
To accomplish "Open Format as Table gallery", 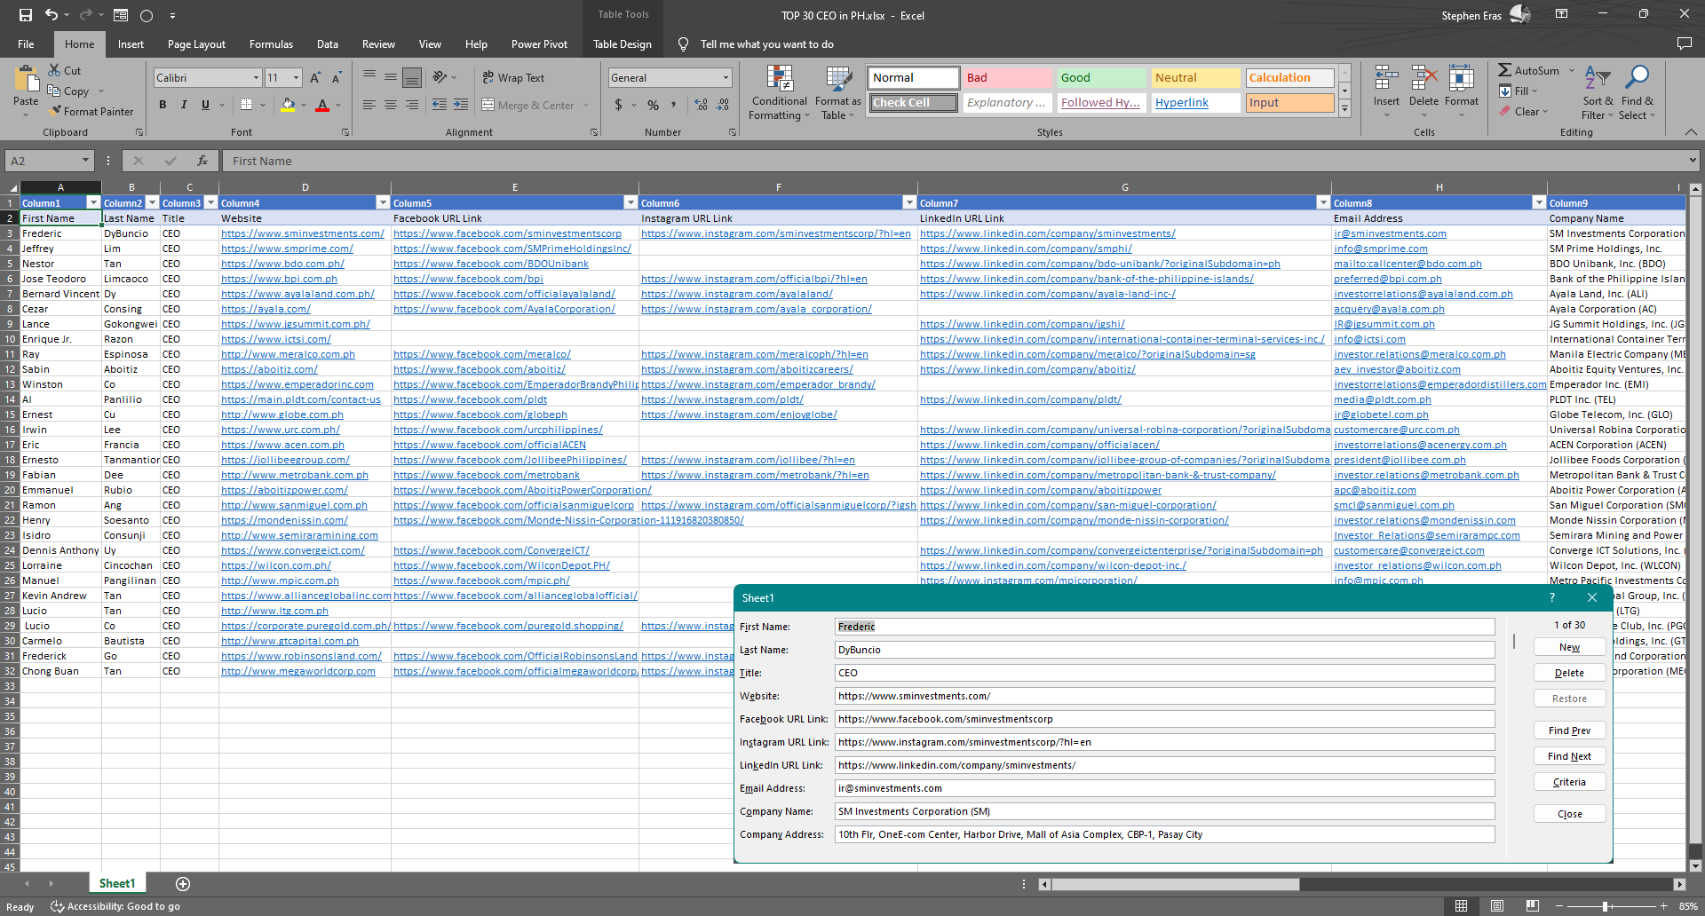I will tap(838, 92).
